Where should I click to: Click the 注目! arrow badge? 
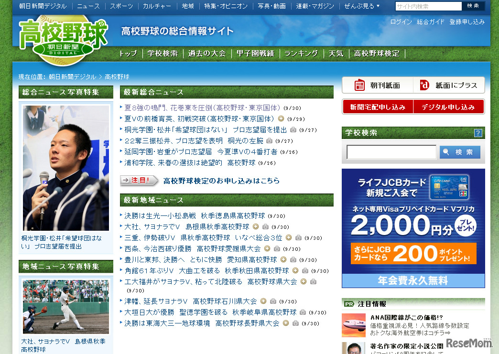(x=139, y=180)
